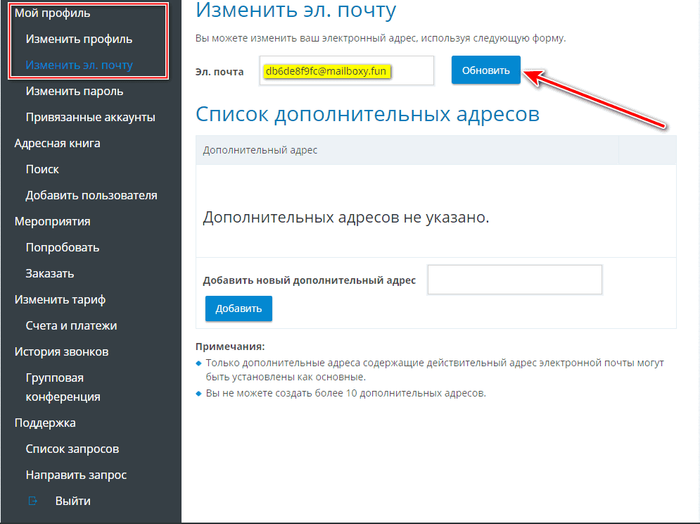The height and width of the screenshot is (524, 700).
Task: Select Попробовать under Мероприятия
Action: 63,247
